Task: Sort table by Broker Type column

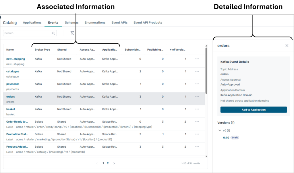Action: 42,50
